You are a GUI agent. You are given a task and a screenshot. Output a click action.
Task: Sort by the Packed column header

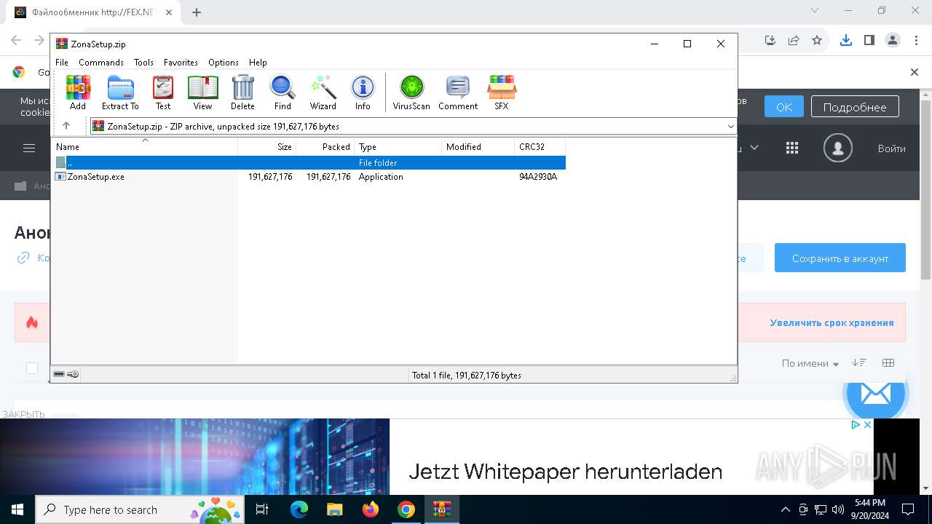coord(325,147)
